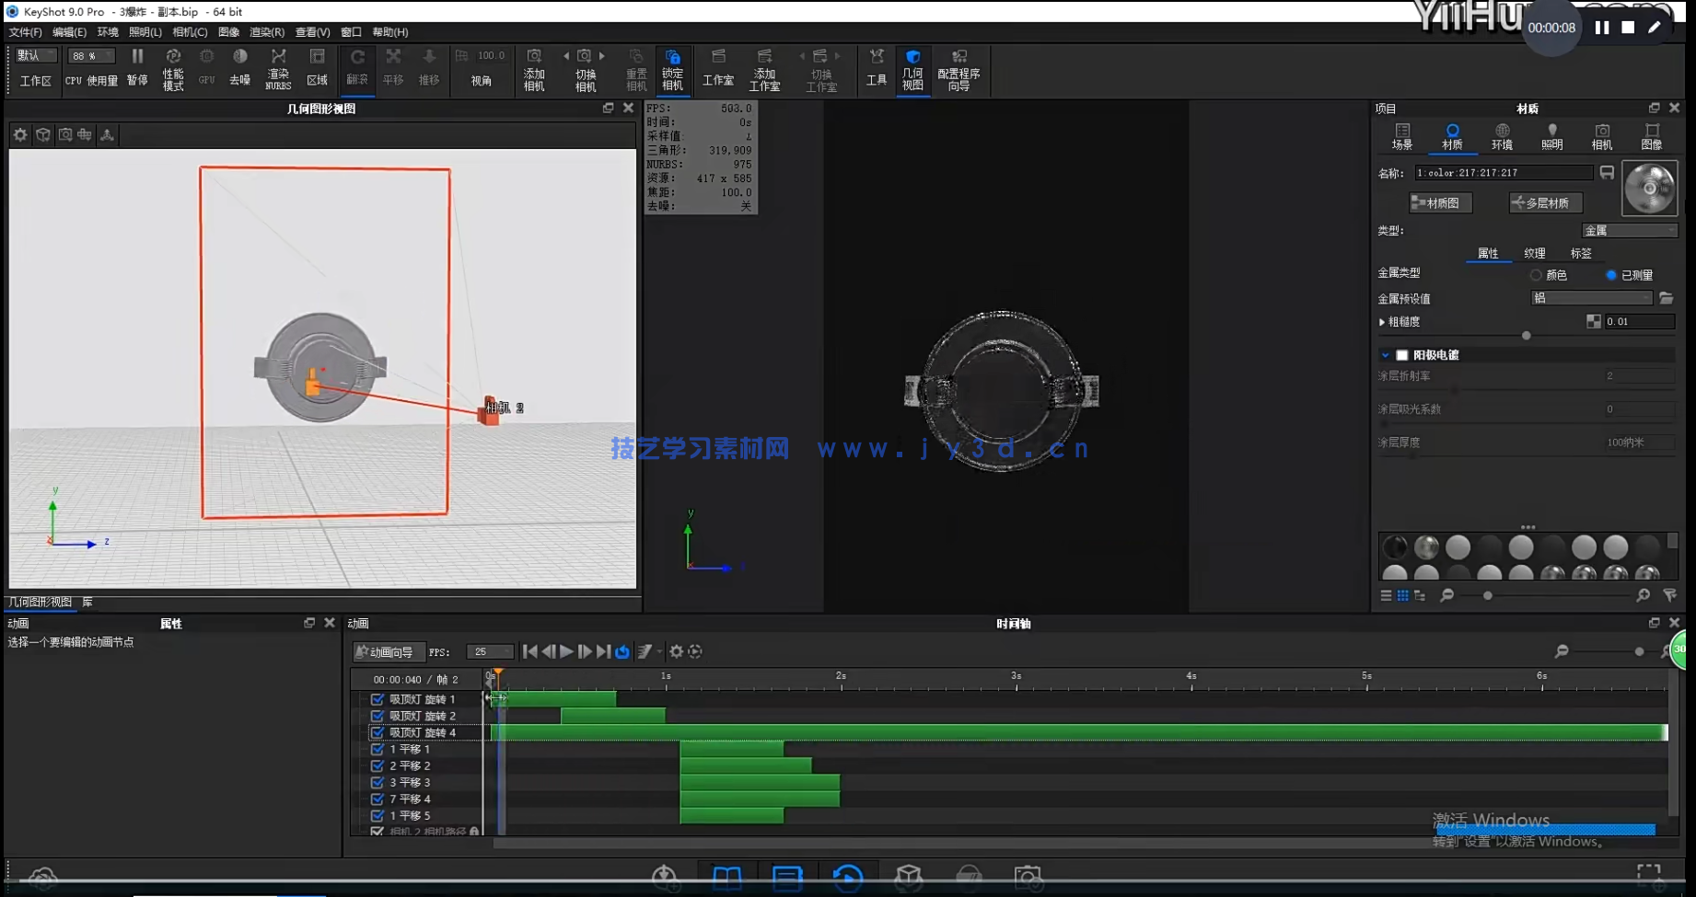
Task: Open the 金属预设值 preset dropdown (铝)
Action: click(x=1591, y=298)
